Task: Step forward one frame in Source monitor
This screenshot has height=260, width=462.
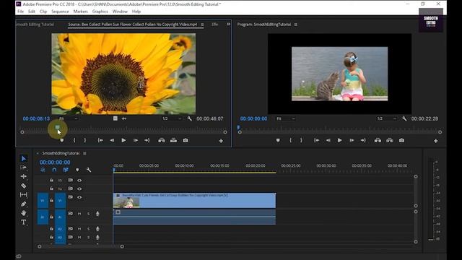Action: pyautogui.click(x=136, y=140)
